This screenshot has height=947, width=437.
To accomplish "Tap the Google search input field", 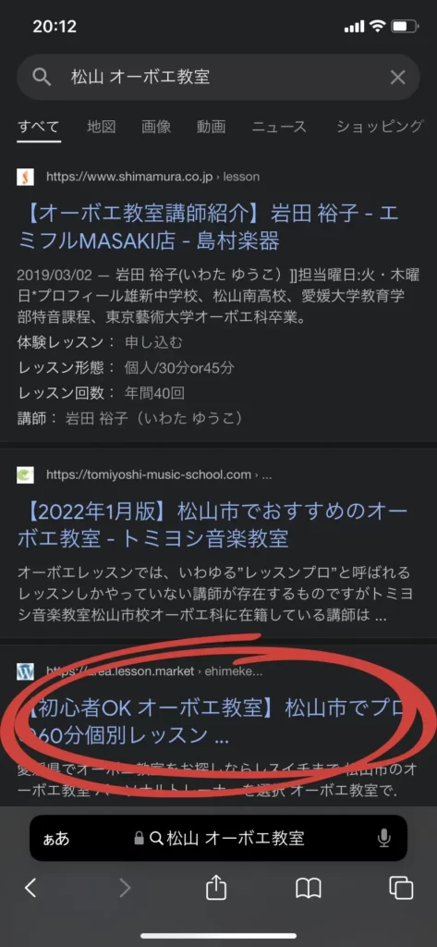I will (218, 78).
